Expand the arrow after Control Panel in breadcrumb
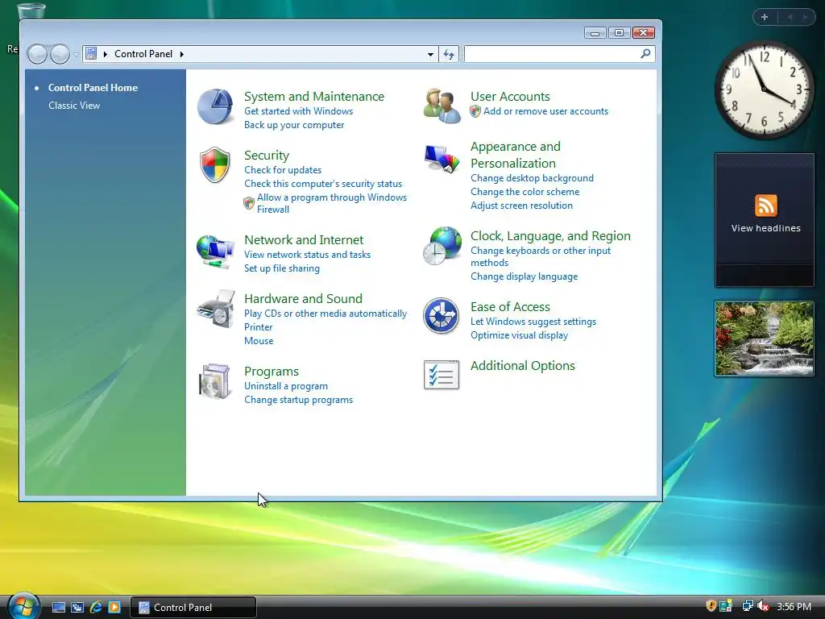 point(181,54)
